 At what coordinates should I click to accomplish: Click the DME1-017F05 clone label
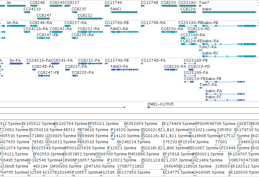click(161, 104)
